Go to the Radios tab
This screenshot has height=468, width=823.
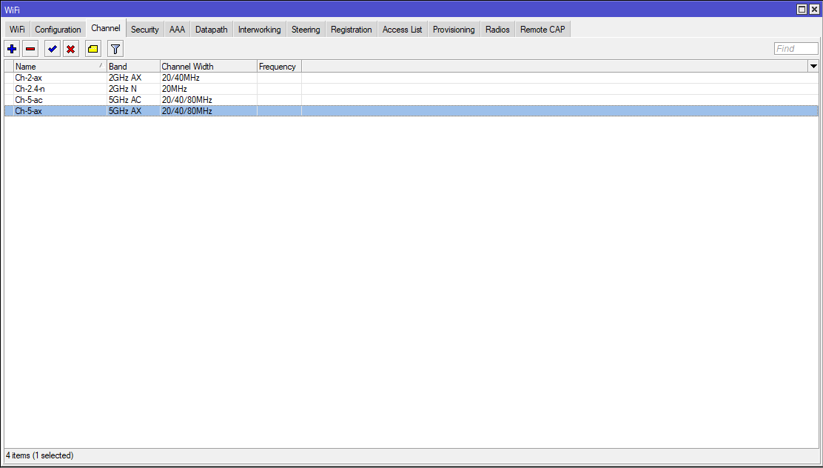[497, 30]
